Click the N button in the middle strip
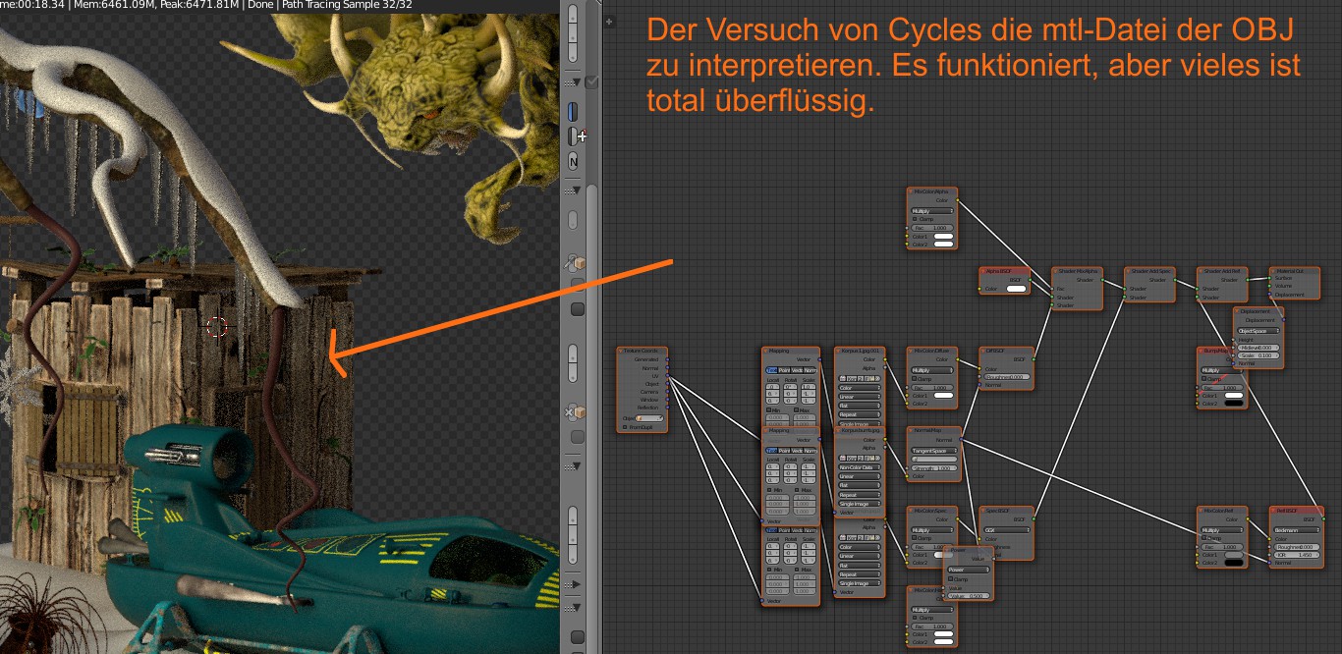This screenshot has height=654, width=1342. [573, 161]
